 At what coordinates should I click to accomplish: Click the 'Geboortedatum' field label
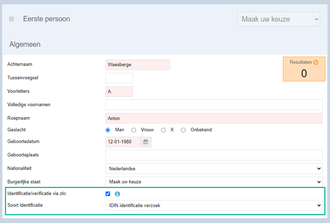(23, 141)
